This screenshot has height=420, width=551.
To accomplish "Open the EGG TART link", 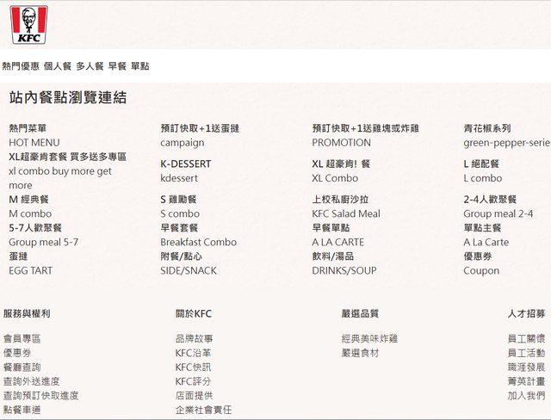I will click(x=31, y=271).
